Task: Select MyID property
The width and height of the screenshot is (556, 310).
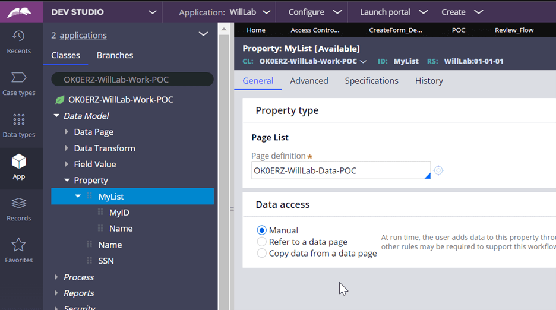Action: click(x=119, y=213)
